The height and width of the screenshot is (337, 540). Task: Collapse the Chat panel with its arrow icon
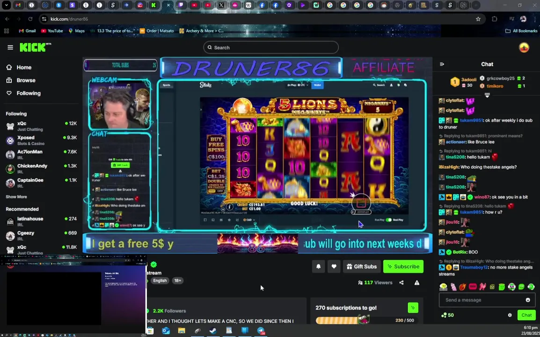pos(442,64)
